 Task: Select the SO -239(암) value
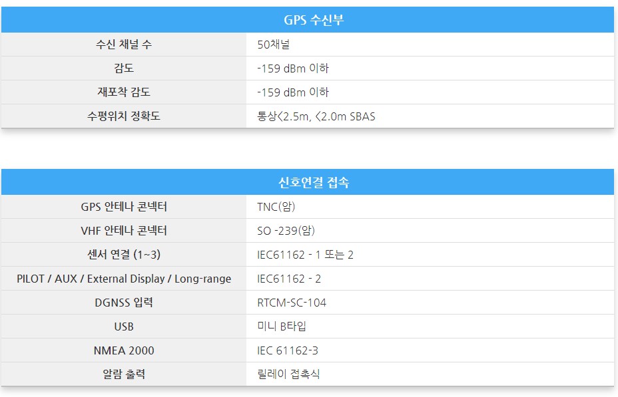(286, 231)
